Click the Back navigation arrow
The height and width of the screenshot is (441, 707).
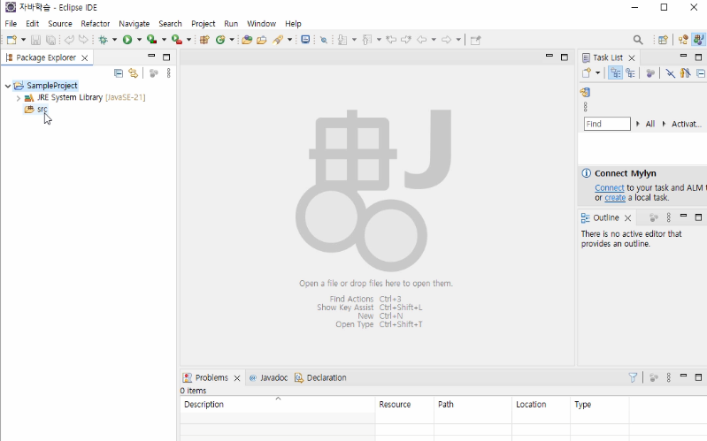pyautogui.click(x=421, y=40)
